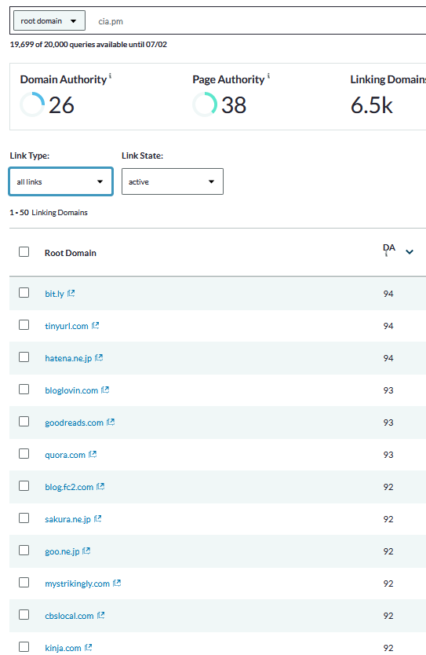Image resolution: width=426 pixels, height=655 pixels.
Task: Open the Link Type all links dropdown
Action: [x=61, y=181]
